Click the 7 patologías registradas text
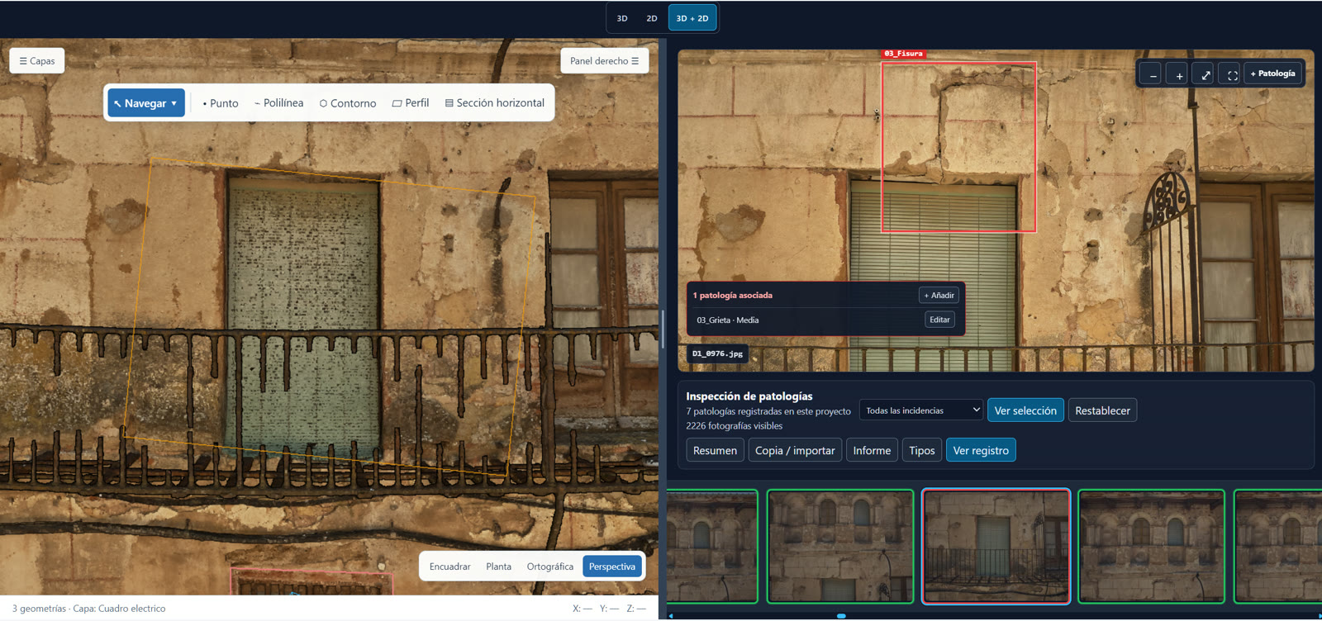Viewport: 1322px width, 621px height. point(768,411)
